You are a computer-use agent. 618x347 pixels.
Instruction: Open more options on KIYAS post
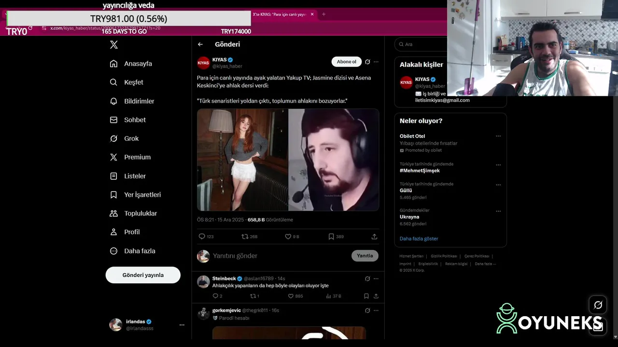[x=376, y=62]
